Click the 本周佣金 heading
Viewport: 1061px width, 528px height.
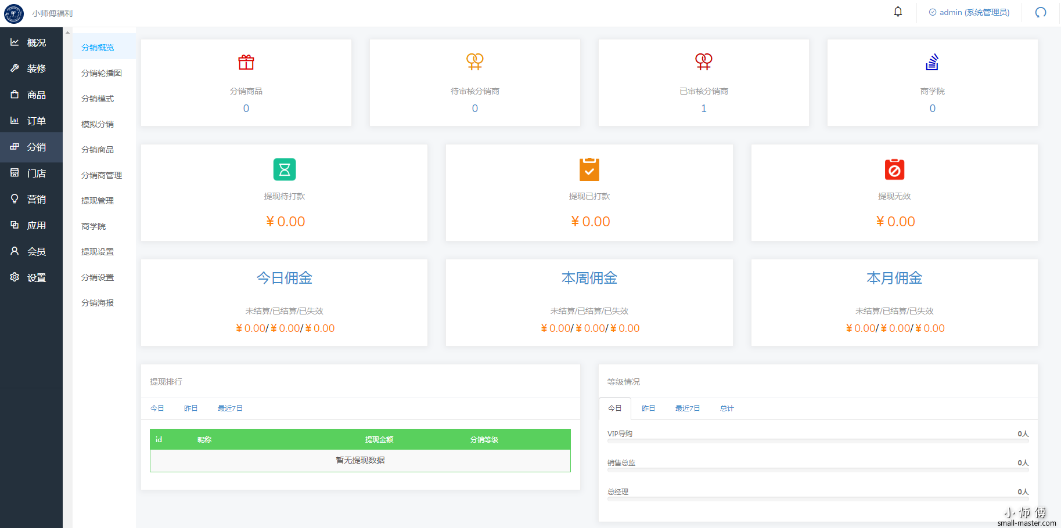(x=589, y=279)
